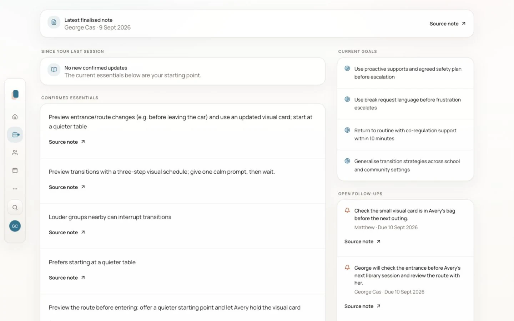The height and width of the screenshot is (321, 514).
Task: Open Source note under three-step visual schedule item
Action: point(67,187)
